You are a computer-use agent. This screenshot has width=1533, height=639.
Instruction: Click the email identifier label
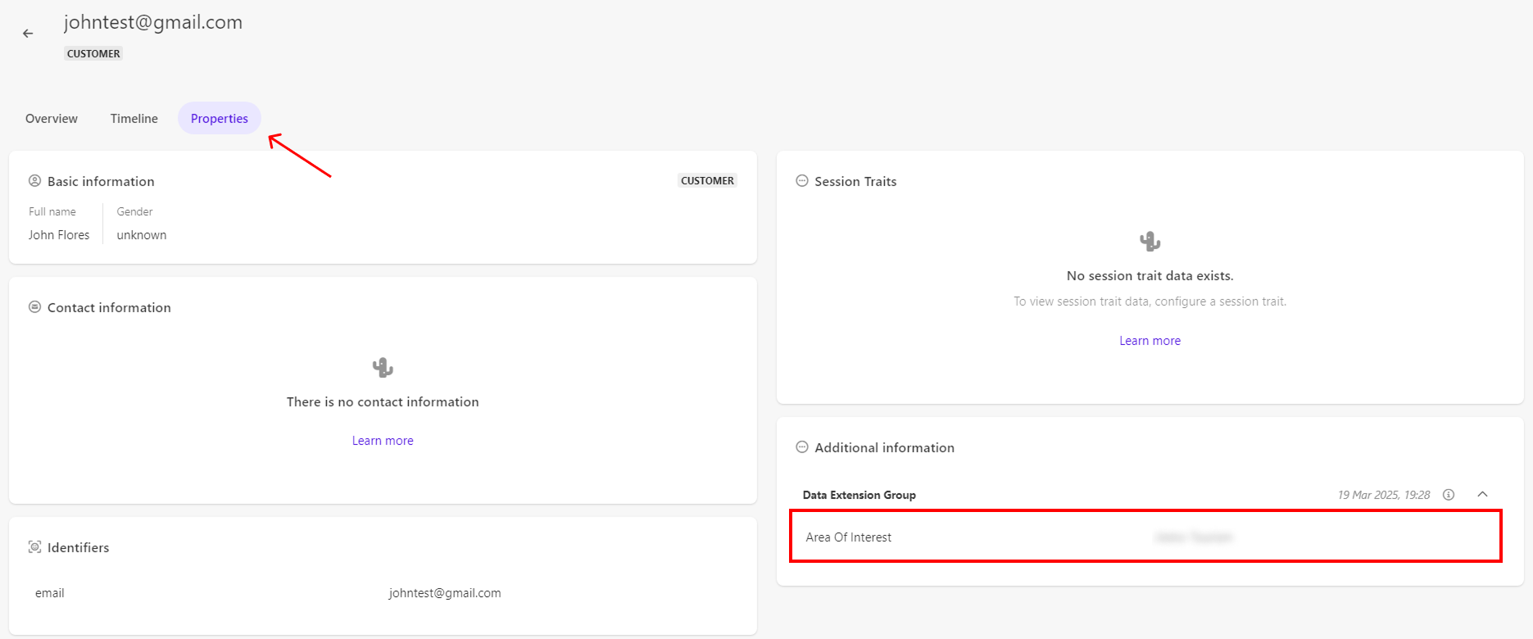[x=50, y=593]
